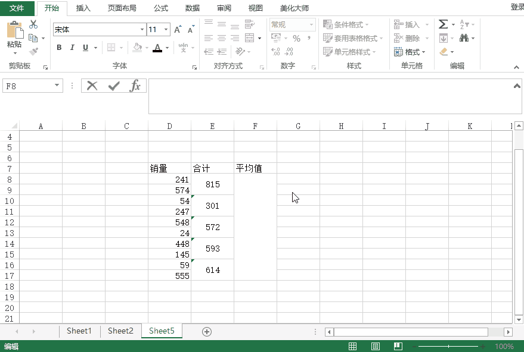The width and height of the screenshot is (524, 352).
Task: Apply percent style with the % icon
Action: click(296, 38)
